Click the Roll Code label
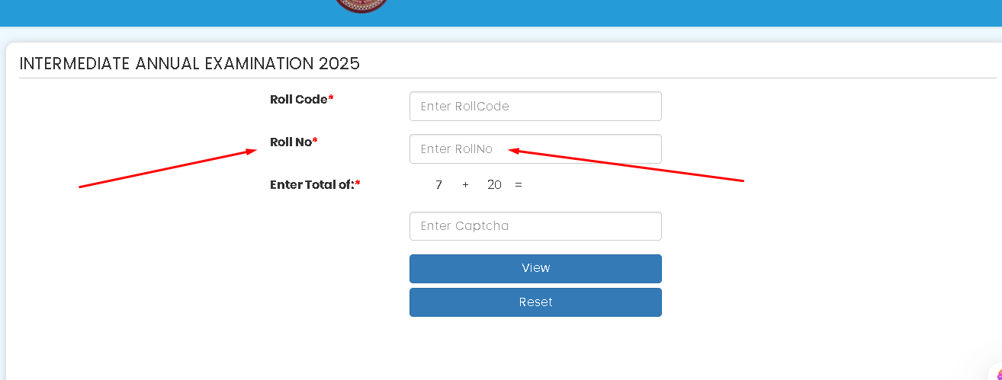Image resolution: width=1002 pixels, height=380 pixels. [x=298, y=100]
